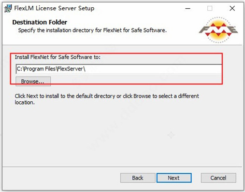Select the Destination Folder heading
This screenshot has height=192, width=245.
[x=40, y=22]
